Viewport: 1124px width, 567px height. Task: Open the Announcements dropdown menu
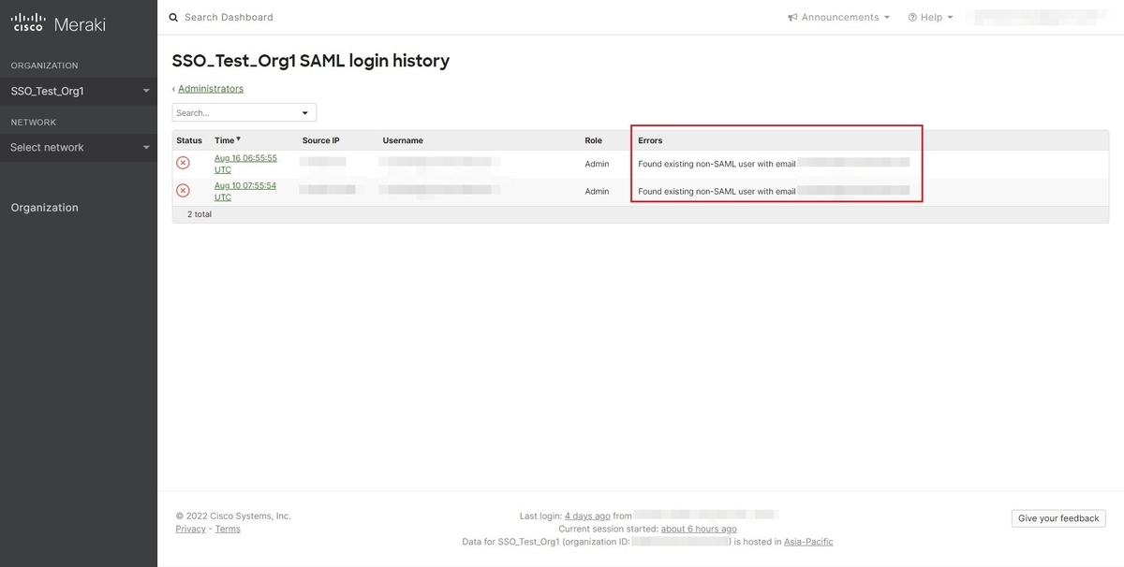coord(838,17)
